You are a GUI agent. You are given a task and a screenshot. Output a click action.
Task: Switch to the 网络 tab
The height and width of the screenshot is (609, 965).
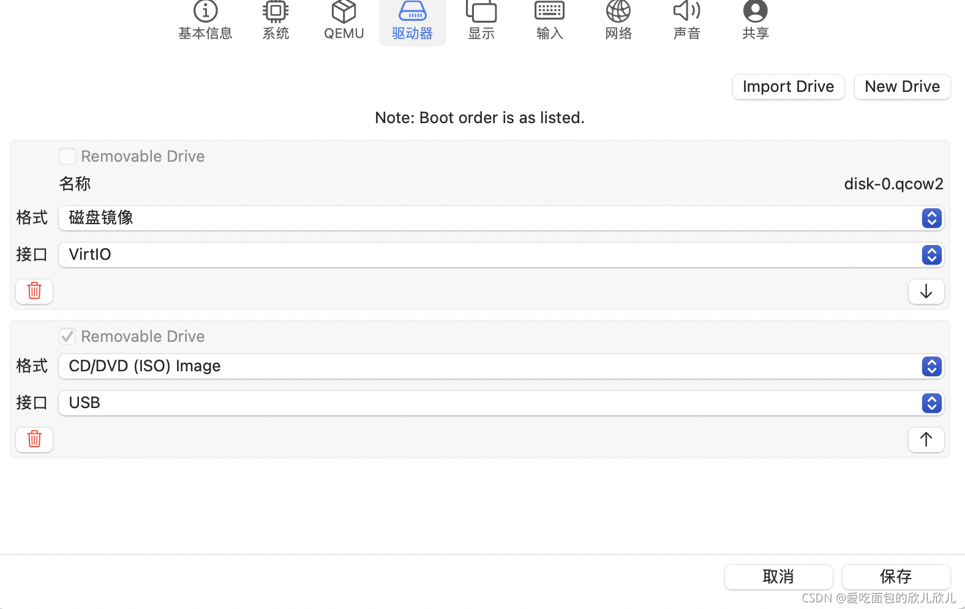pos(618,21)
